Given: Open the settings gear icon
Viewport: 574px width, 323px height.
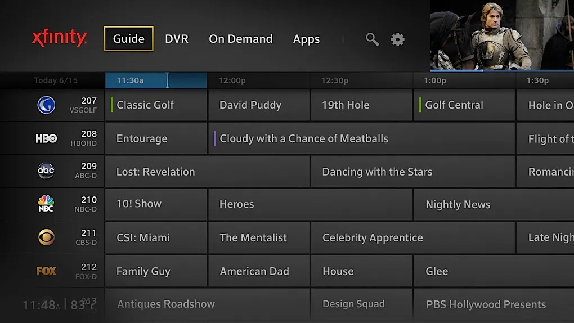Looking at the screenshot, I should pos(397,39).
